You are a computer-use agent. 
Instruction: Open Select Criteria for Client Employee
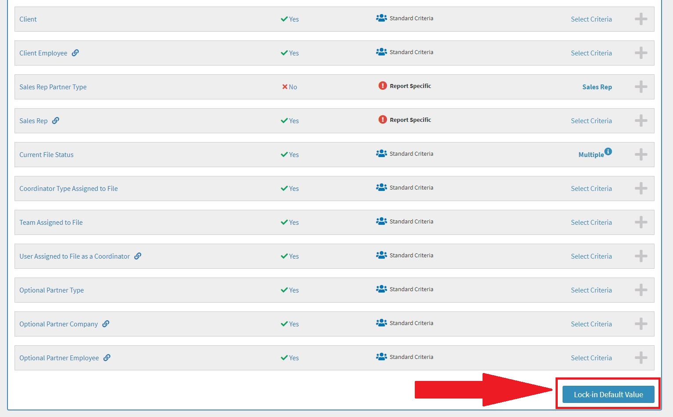tap(591, 53)
